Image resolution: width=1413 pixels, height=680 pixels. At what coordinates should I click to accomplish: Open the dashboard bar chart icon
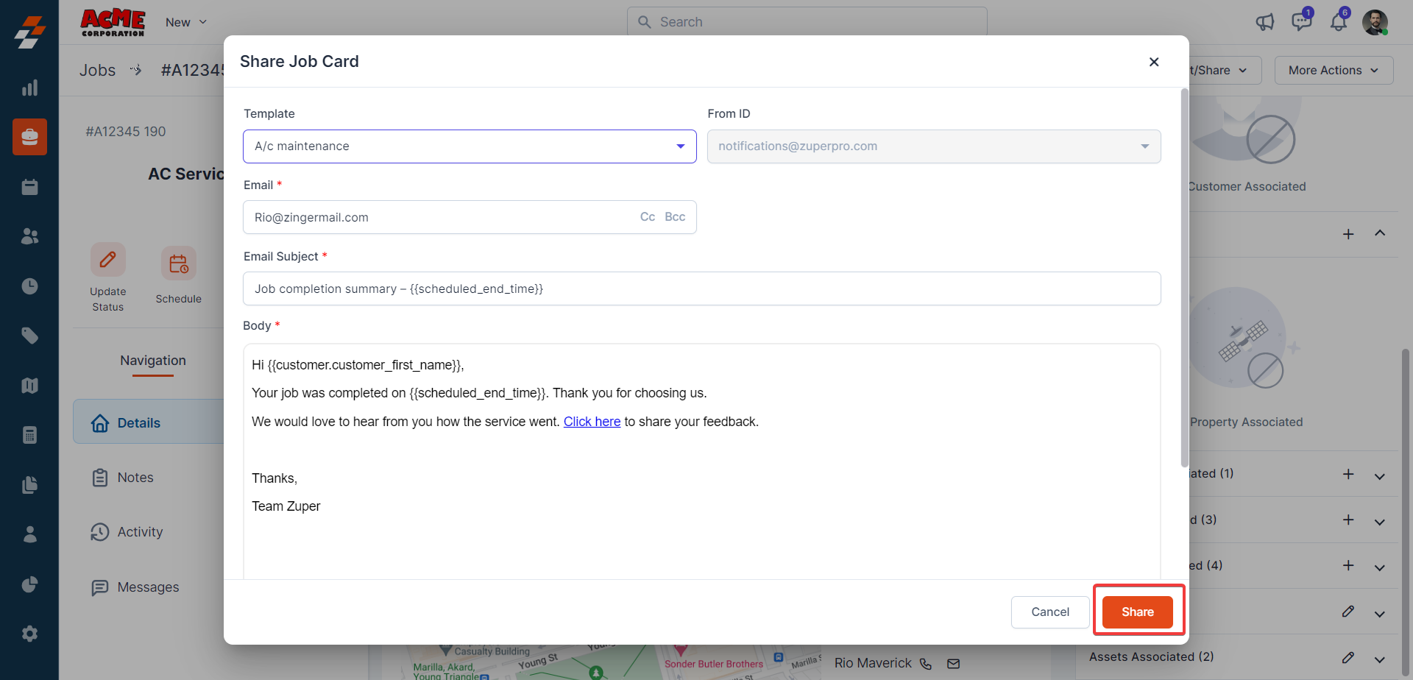pyautogui.click(x=29, y=88)
